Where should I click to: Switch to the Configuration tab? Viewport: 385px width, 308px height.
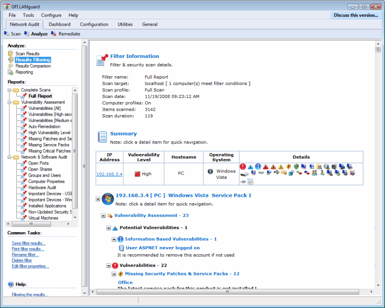94,24
